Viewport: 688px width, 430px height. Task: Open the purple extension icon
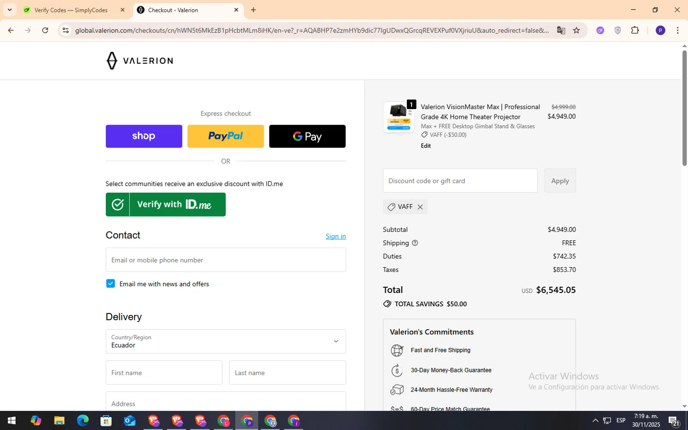600,30
